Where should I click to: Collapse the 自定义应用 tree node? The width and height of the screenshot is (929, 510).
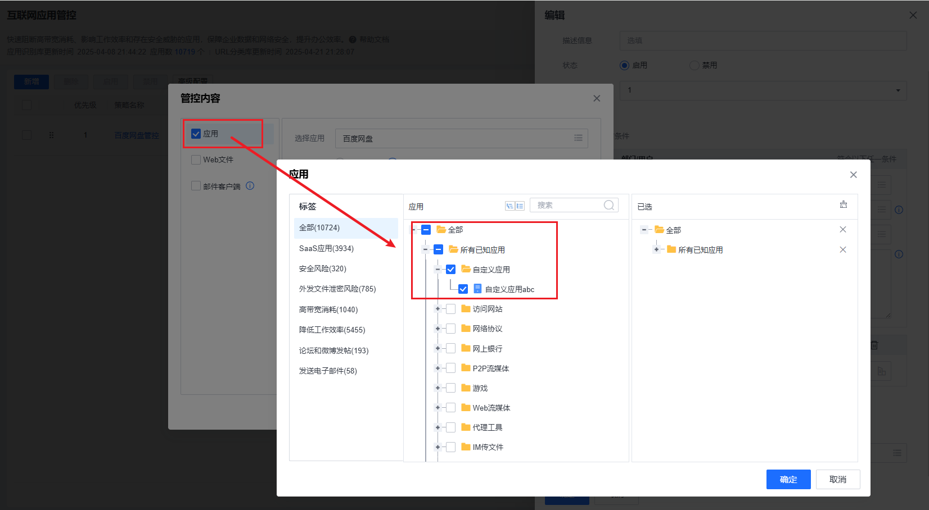(x=438, y=270)
